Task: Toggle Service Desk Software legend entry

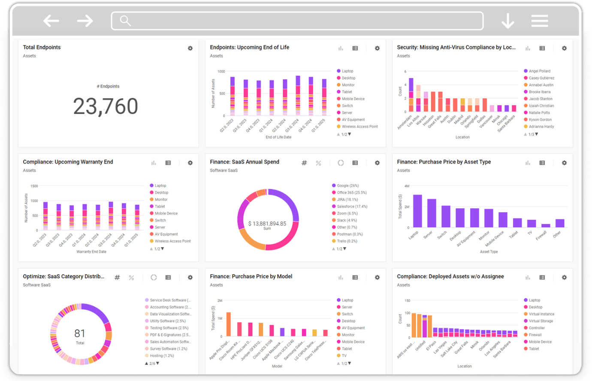Action: click(x=168, y=300)
